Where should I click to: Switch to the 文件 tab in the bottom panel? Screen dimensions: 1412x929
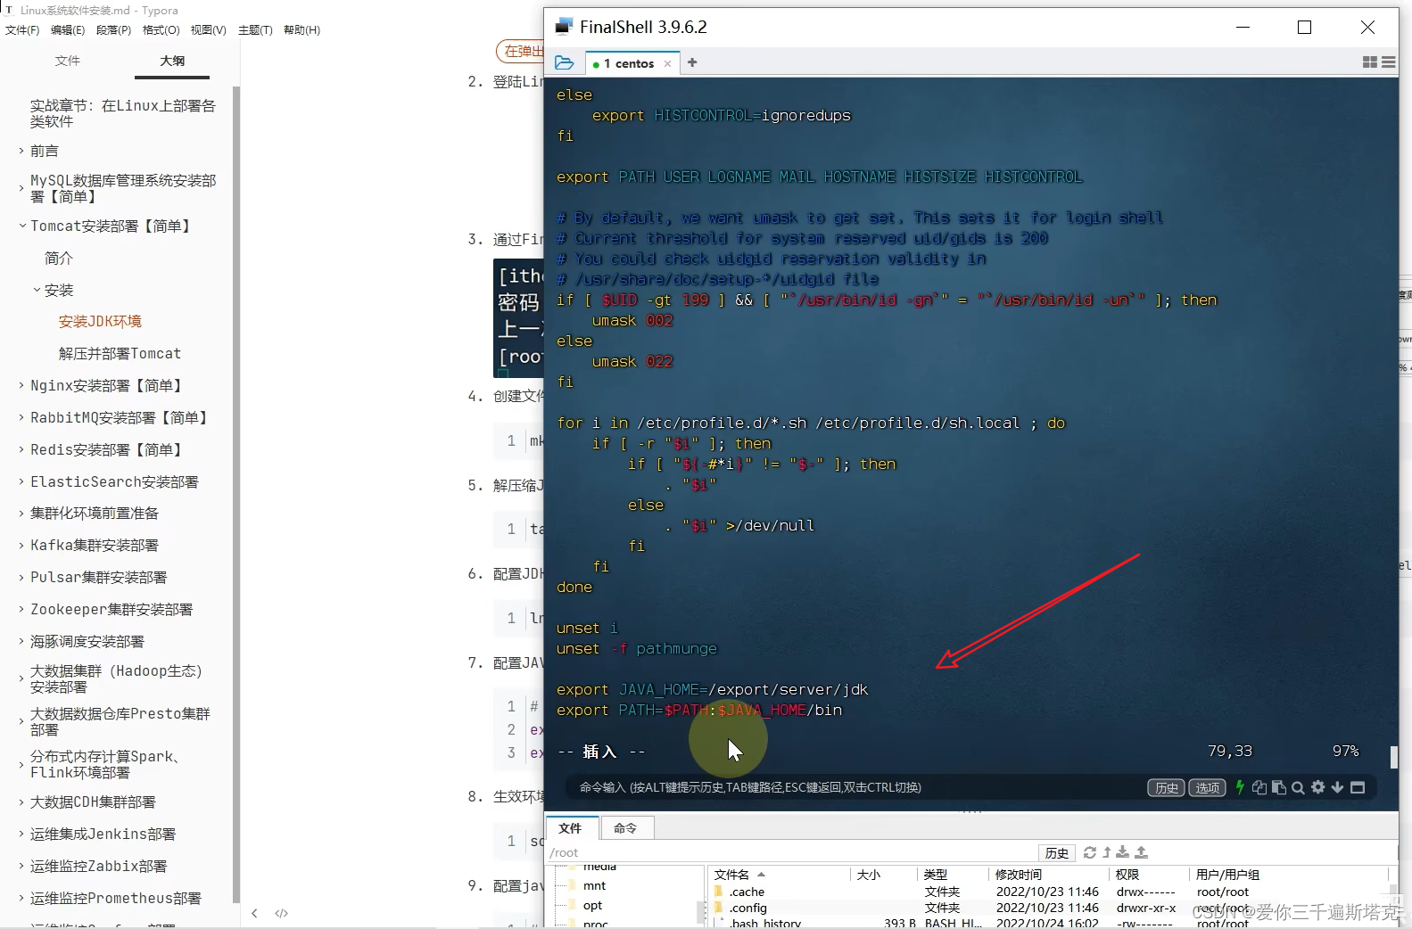click(570, 828)
